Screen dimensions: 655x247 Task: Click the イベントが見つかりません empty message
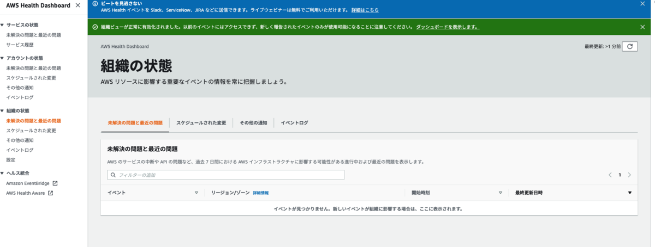[x=368, y=208]
